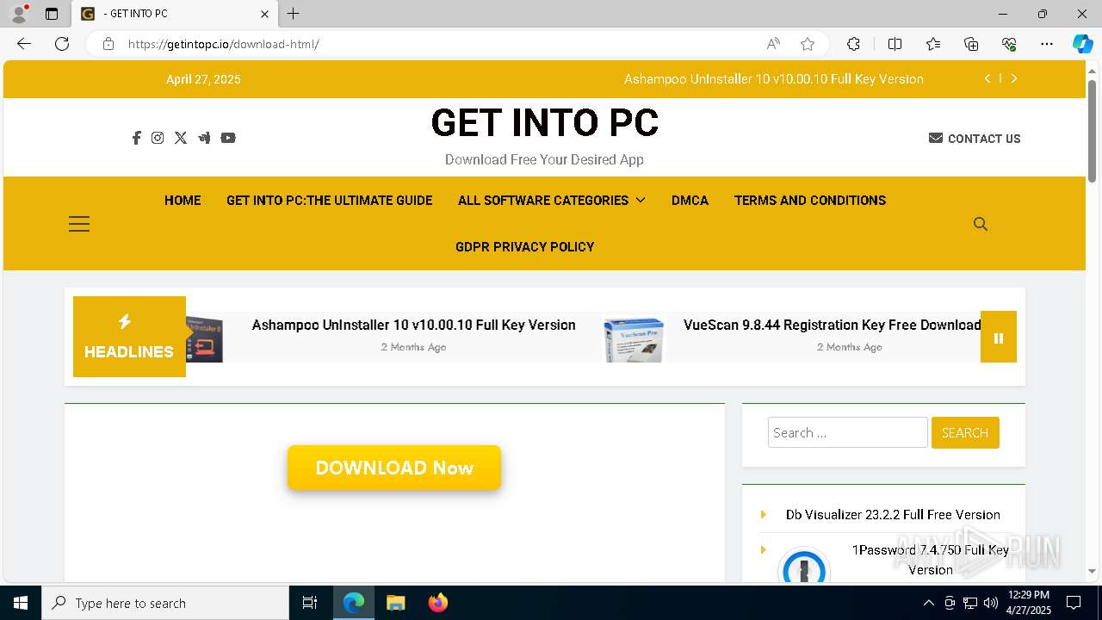Click the DOWNLOAD Now button

(394, 468)
